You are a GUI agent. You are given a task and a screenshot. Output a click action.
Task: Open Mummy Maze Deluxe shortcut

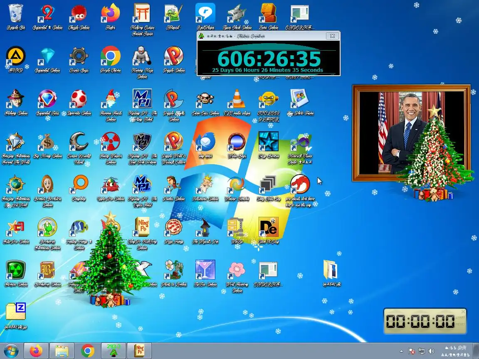pos(142,63)
